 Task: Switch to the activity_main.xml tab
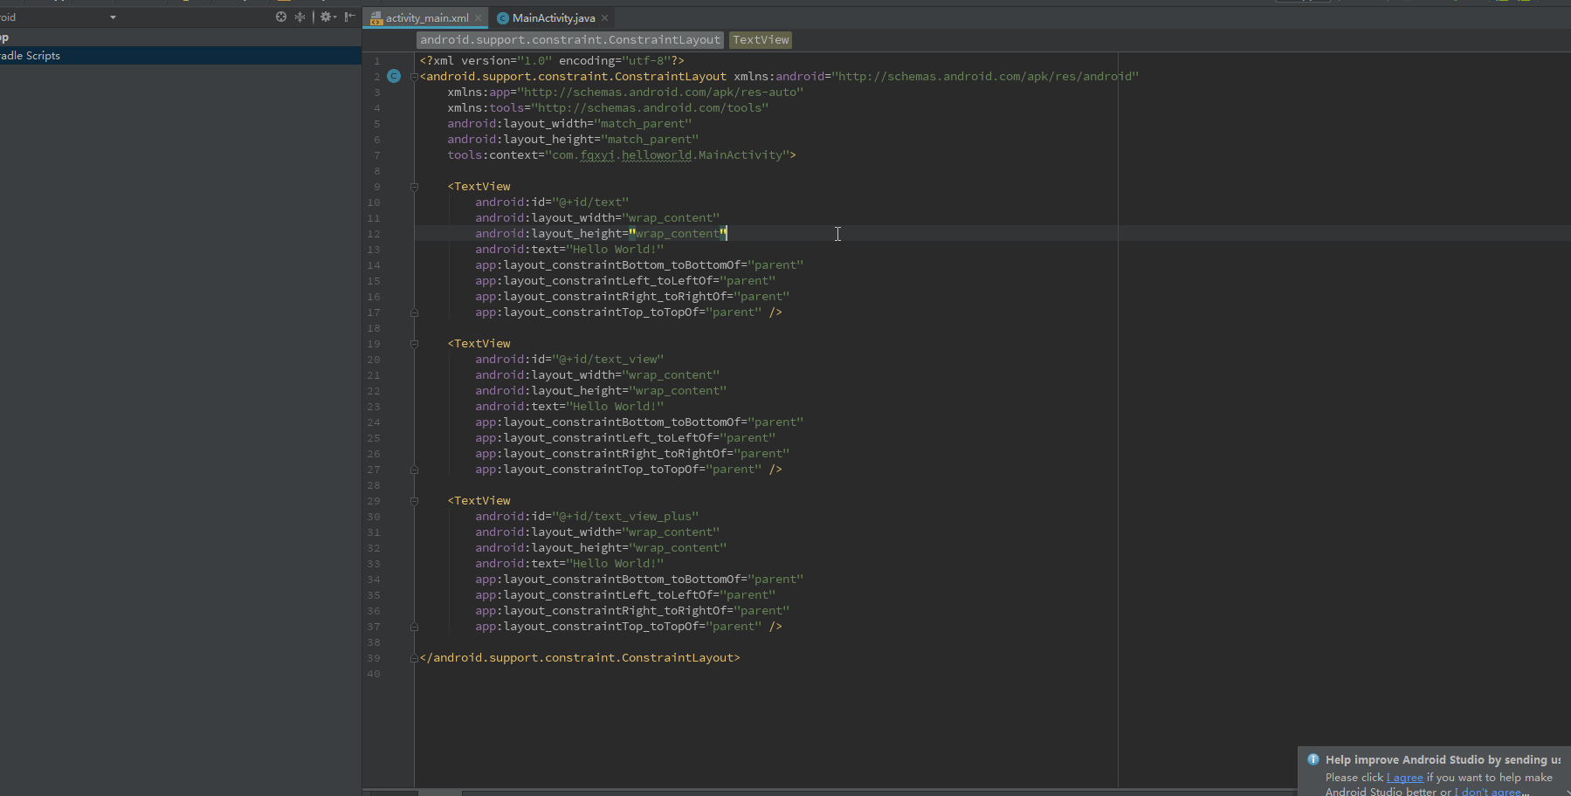(x=427, y=17)
